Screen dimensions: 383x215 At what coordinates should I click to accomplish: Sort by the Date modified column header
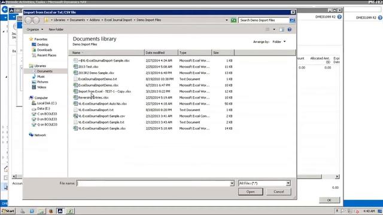coord(161,53)
